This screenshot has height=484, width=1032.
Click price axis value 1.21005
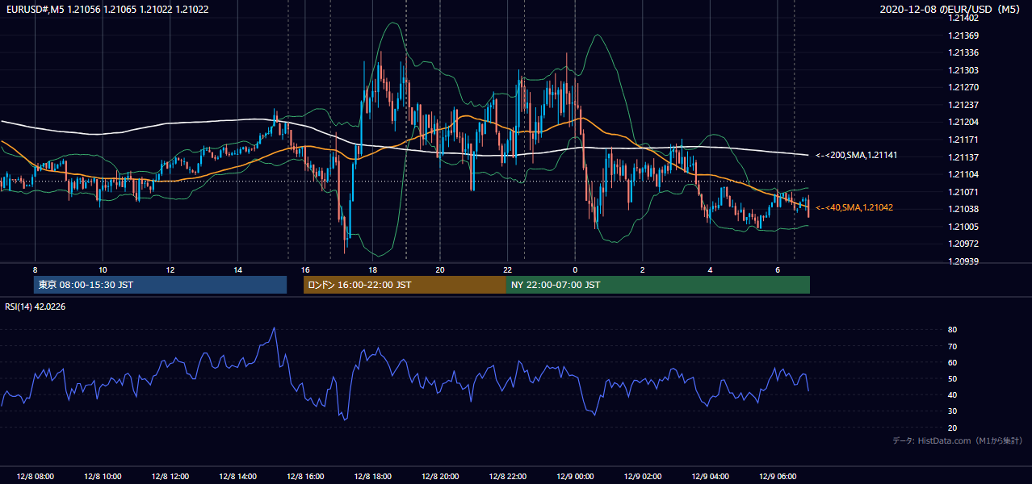pyautogui.click(x=963, y=227)
